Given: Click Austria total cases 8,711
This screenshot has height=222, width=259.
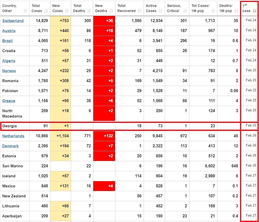Looking at the screenshot, I should [43, 31].
